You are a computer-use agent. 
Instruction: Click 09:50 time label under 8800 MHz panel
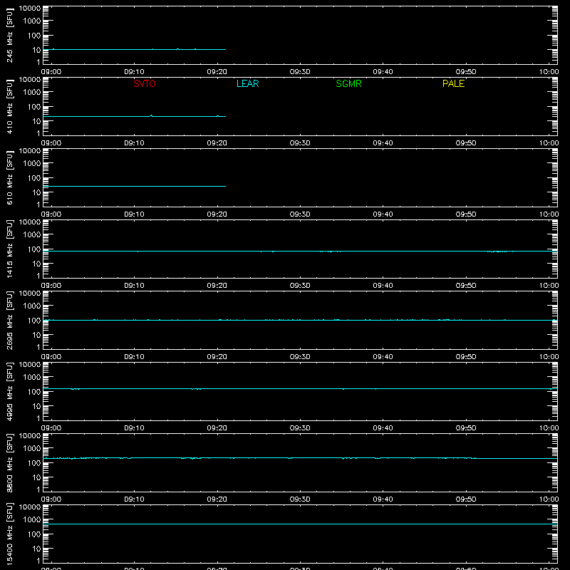[466, 499]
